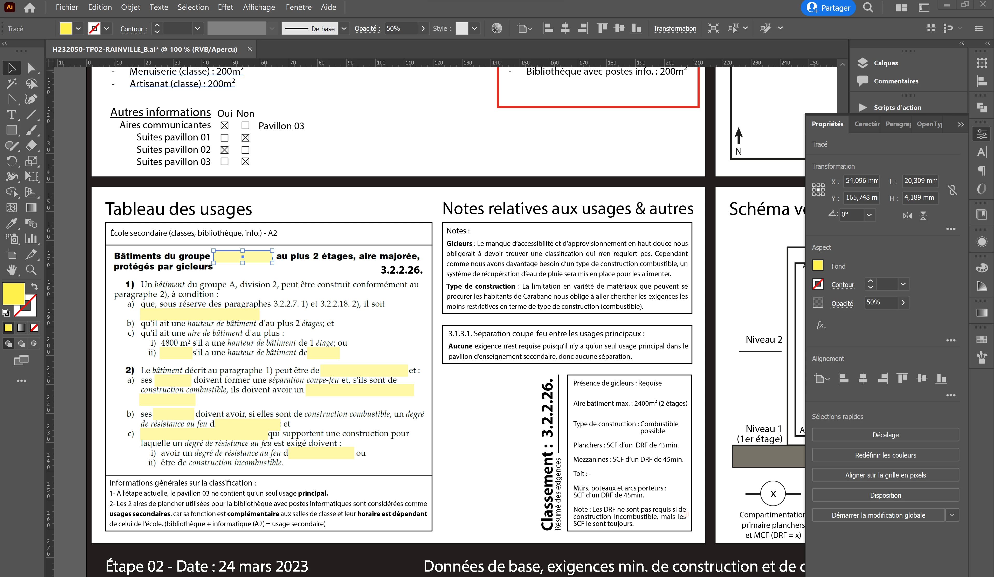Switch to the Caractère tab
Viewport: 994px width, 577px height.
pyautogui.click(x=867, y=124)
